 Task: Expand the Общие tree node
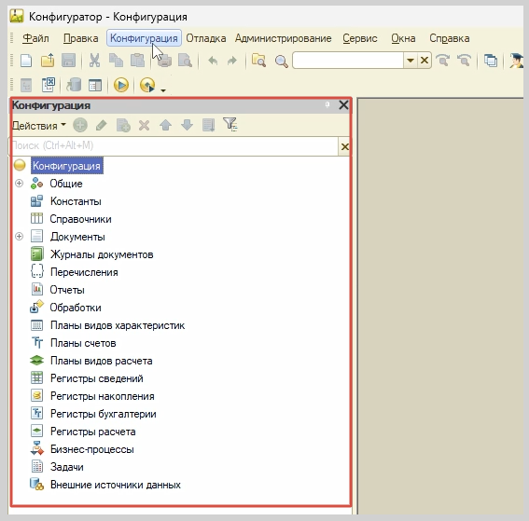20,184
